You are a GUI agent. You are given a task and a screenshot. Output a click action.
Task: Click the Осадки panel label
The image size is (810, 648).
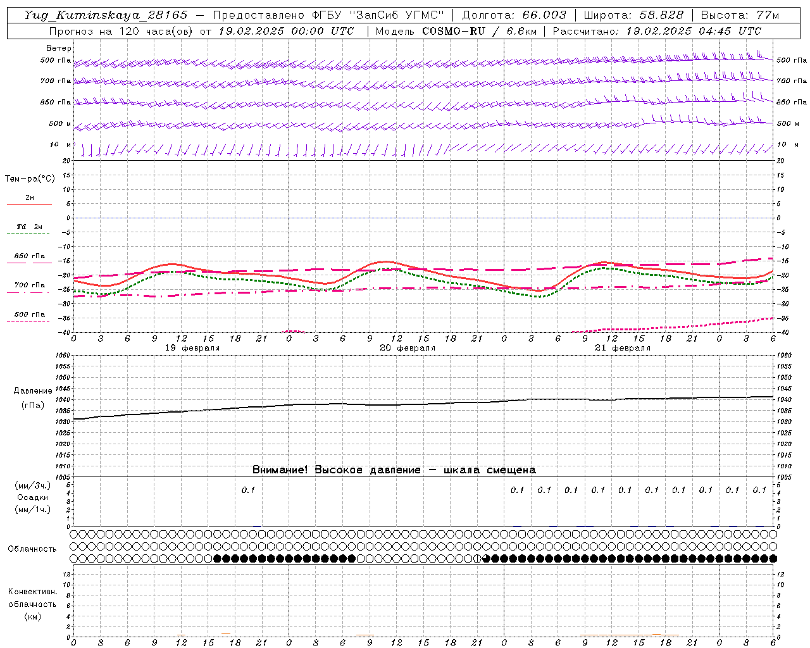point(32,497)
